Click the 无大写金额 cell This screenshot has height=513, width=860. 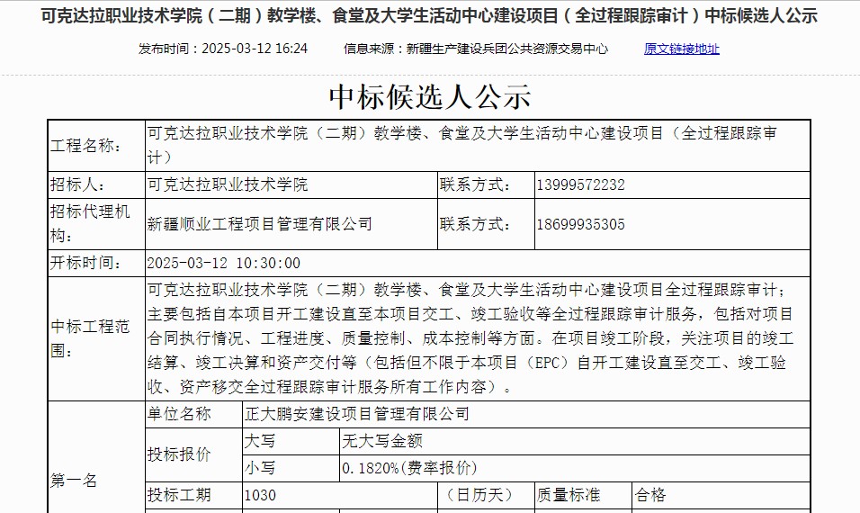[381, 441]
